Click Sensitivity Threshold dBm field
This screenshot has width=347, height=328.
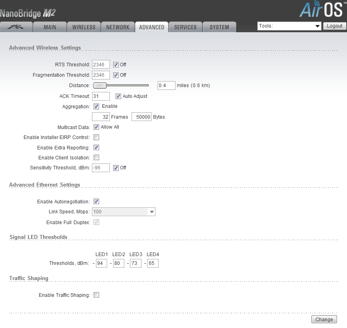(x=101, y=168)
